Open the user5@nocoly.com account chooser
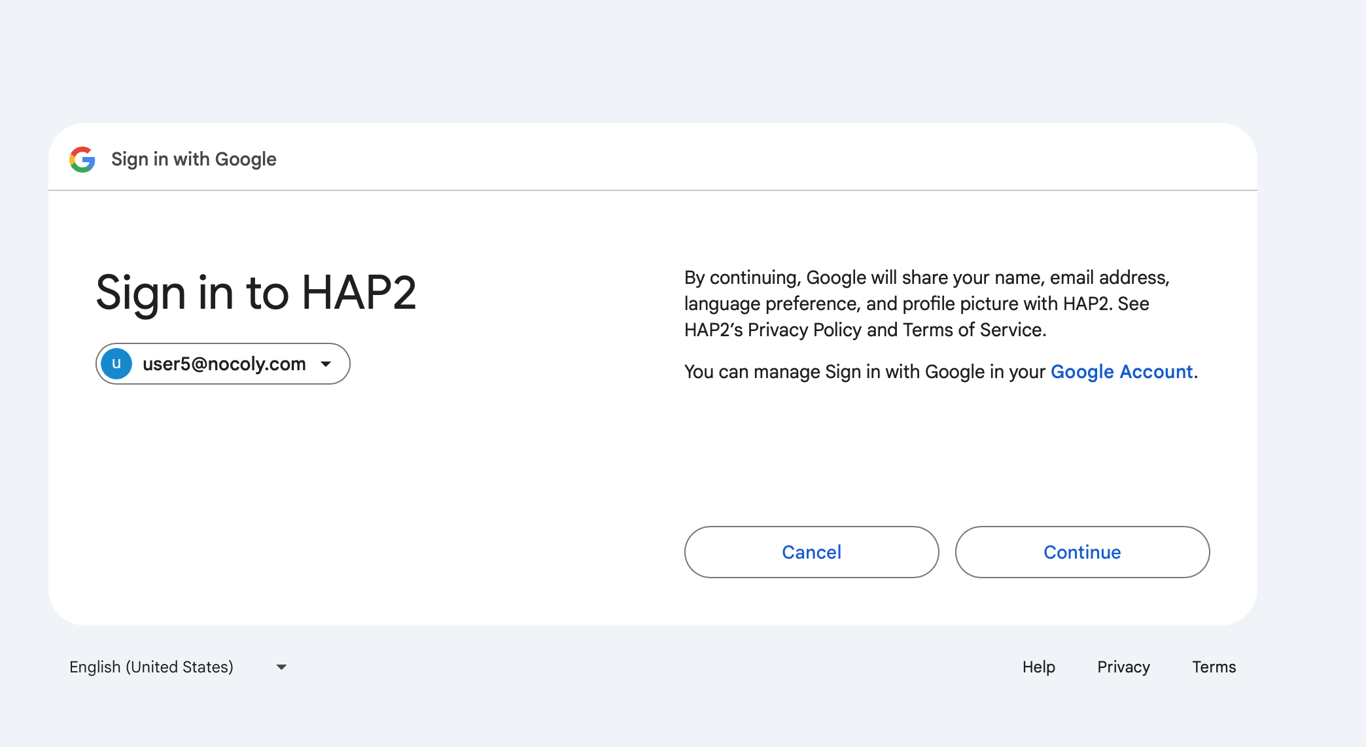The image size is (1366, 747). coord(223,364)
